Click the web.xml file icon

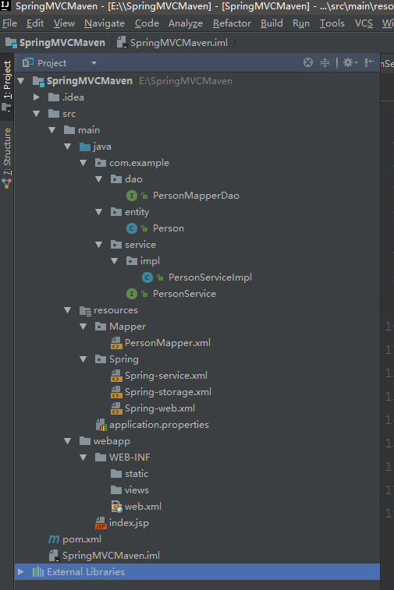pos(116,507)
